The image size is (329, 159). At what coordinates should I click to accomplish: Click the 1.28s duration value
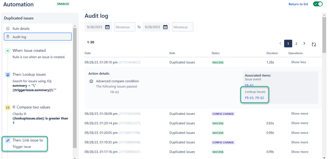click(x=270, y=62)
